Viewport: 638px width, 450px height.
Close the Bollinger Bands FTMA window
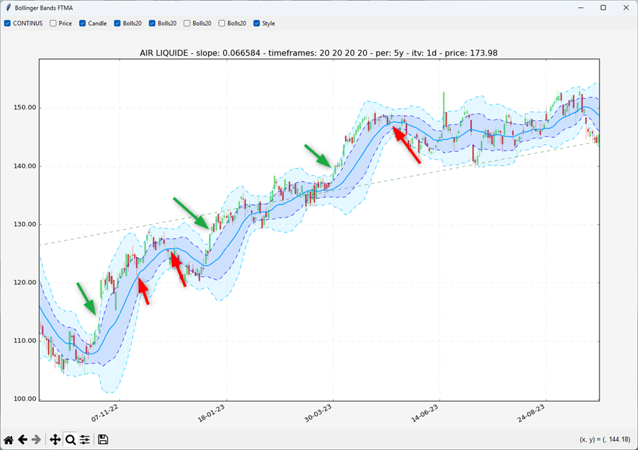click(x=625, y=8)
